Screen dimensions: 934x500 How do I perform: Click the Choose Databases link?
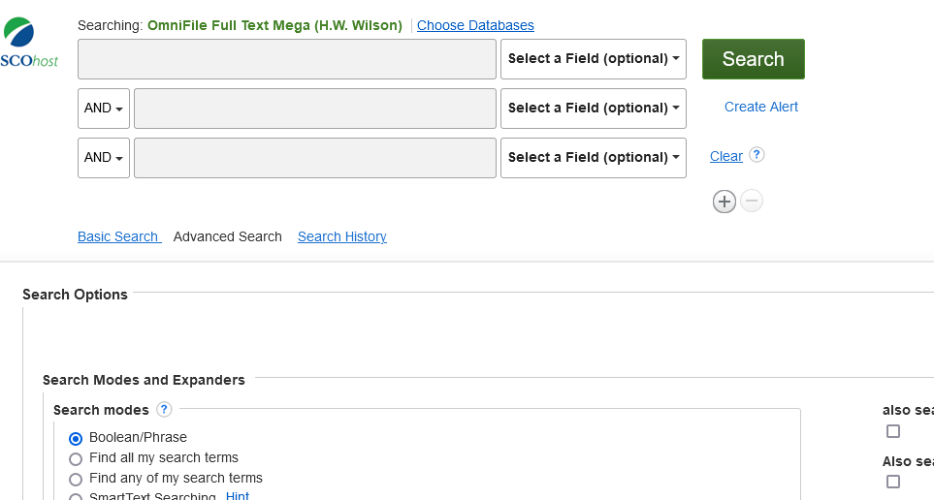475,25
